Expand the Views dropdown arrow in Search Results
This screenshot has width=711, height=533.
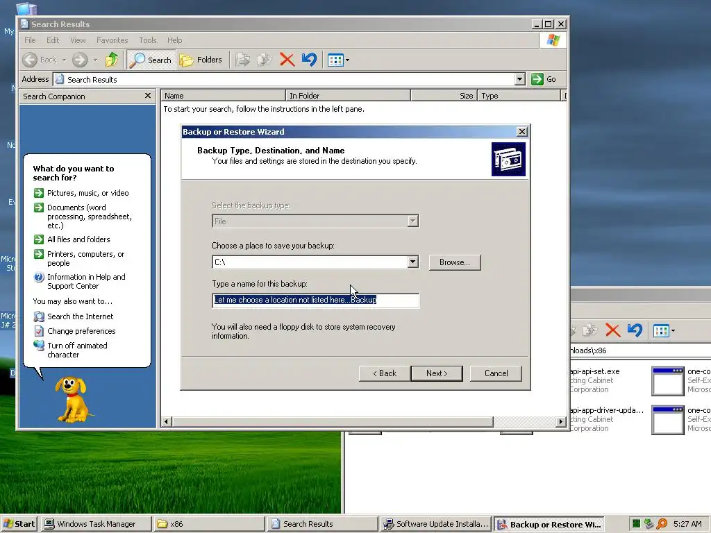pos(347,60)
